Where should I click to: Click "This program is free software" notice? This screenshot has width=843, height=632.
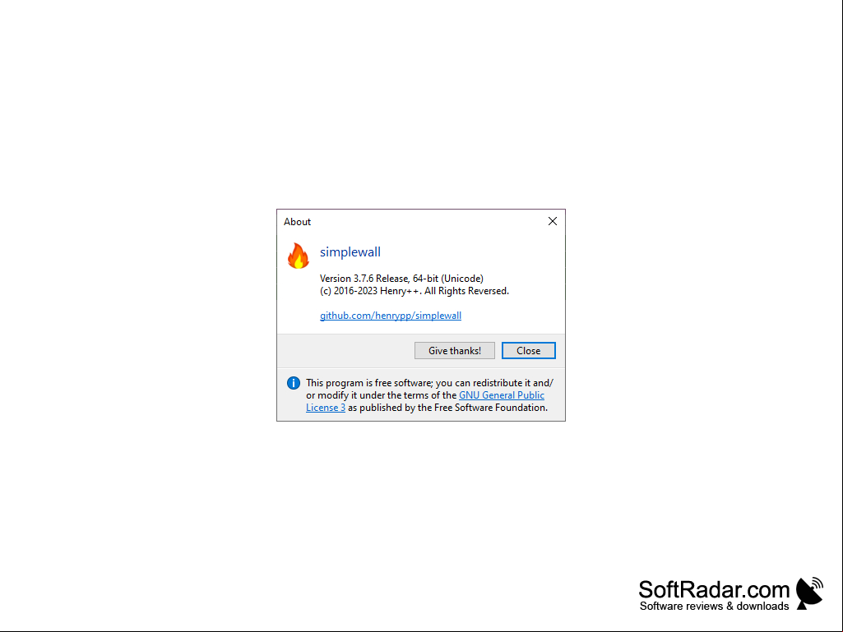coord(369,383)
